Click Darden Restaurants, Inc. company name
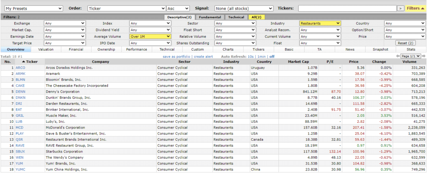The width and height of the screenshot is (428, 173). click(66, 104)
